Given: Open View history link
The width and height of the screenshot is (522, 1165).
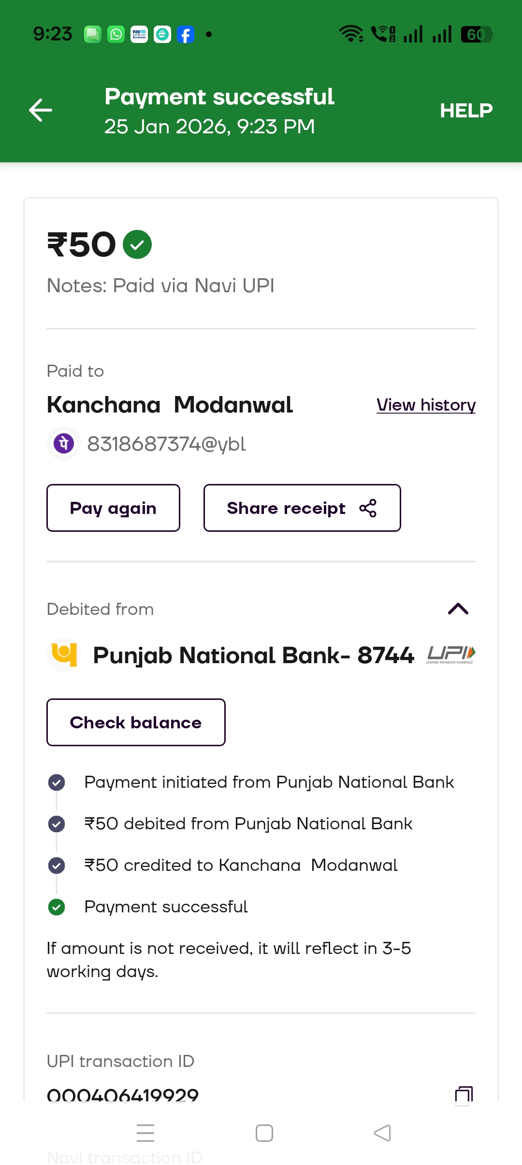Looking at the screenshot, I should coord(426,405).
